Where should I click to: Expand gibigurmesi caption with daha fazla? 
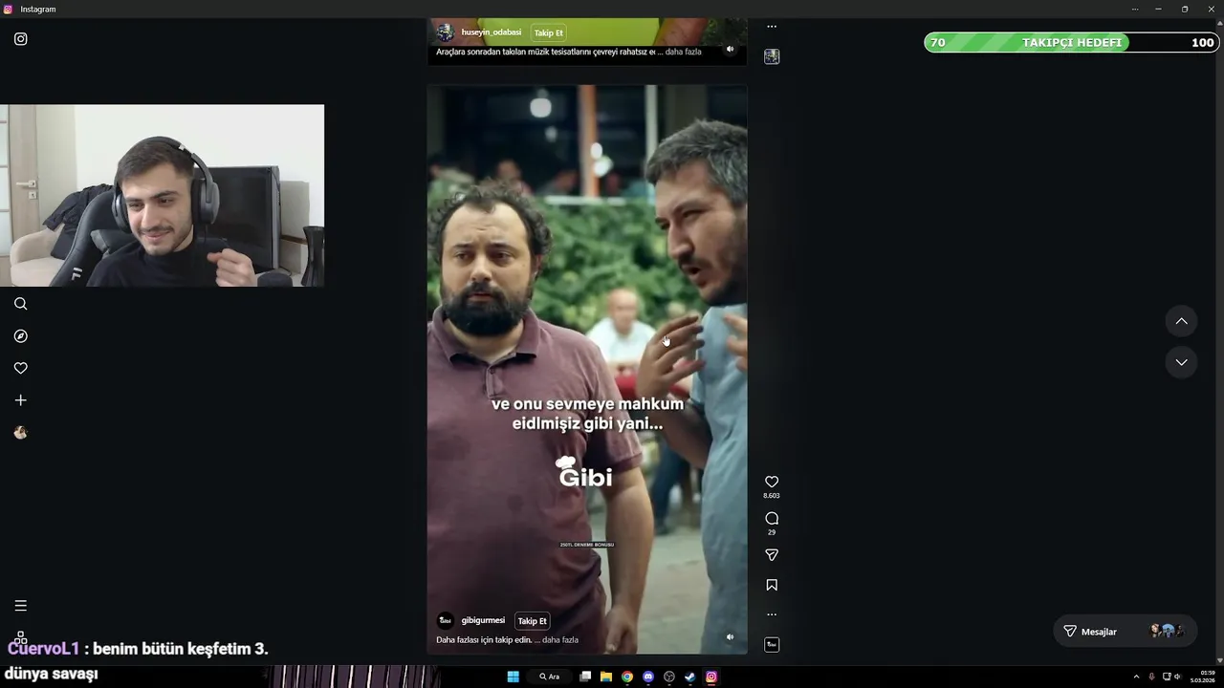coord(560,640)
